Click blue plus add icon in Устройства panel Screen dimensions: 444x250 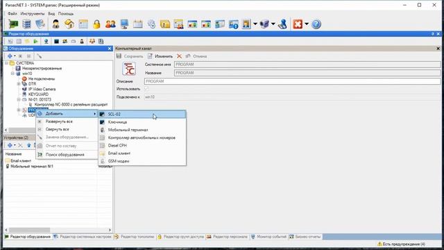(x=10, y=145)
